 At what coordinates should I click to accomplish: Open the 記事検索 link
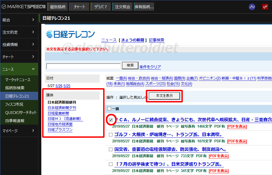coord(157,40)
